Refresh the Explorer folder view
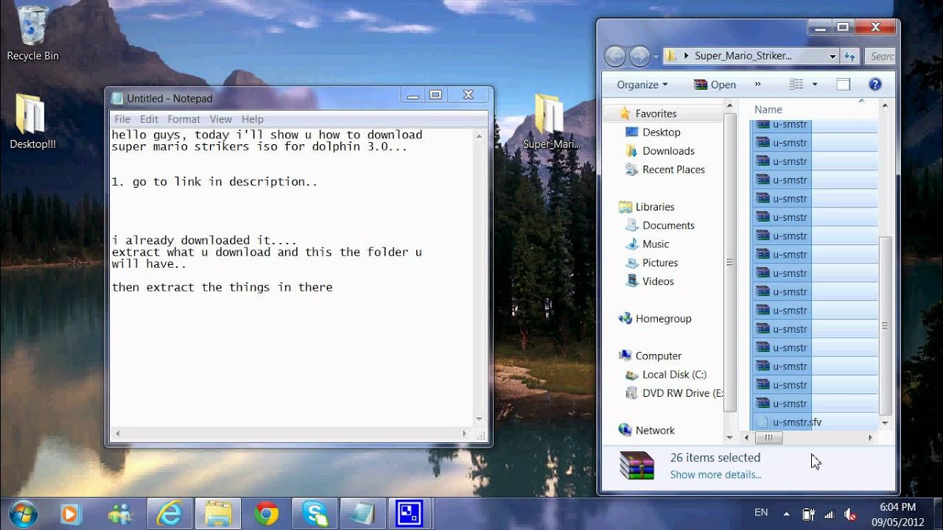Image resolution: width=943 pixels, height=530 pixels. pos(849,56)
